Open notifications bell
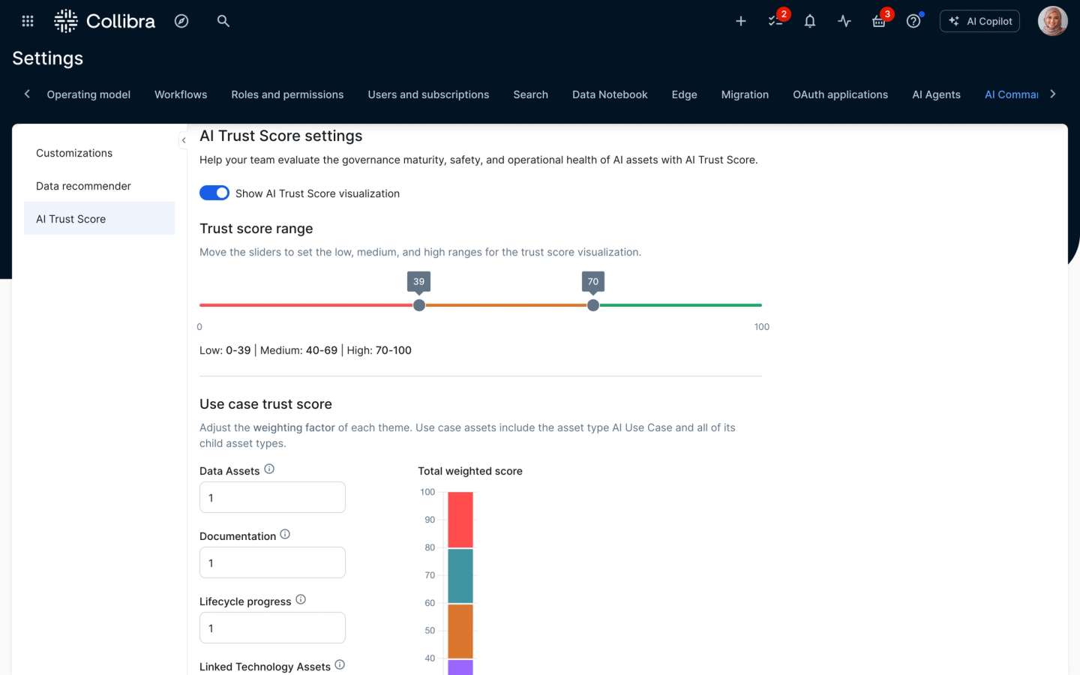 (809, 20)
